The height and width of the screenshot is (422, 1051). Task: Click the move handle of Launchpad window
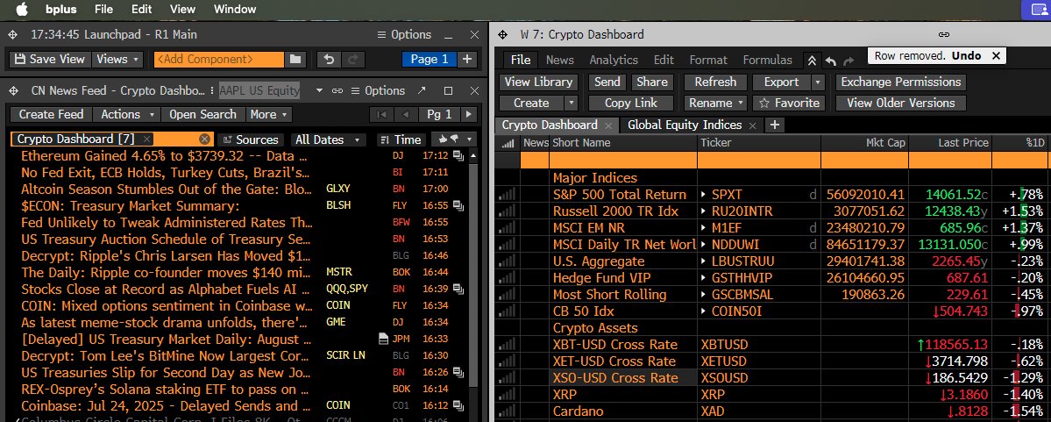pos(13,34)
